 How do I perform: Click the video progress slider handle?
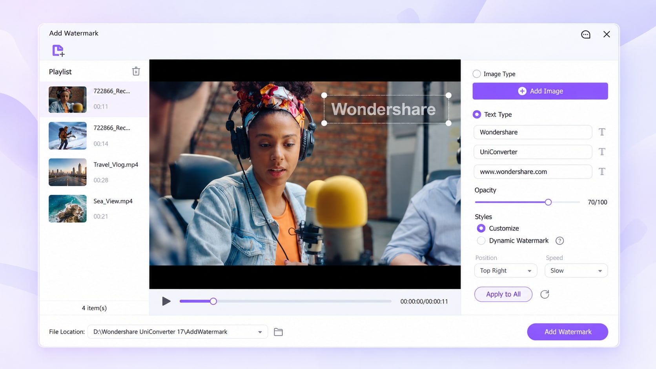click(x=213, y=301)
